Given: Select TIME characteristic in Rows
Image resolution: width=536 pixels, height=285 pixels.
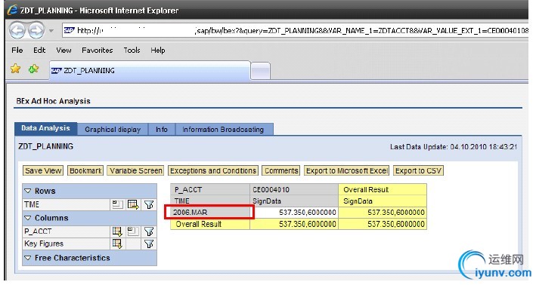Looking at the screenshot, I should click(x=32, y=204).
